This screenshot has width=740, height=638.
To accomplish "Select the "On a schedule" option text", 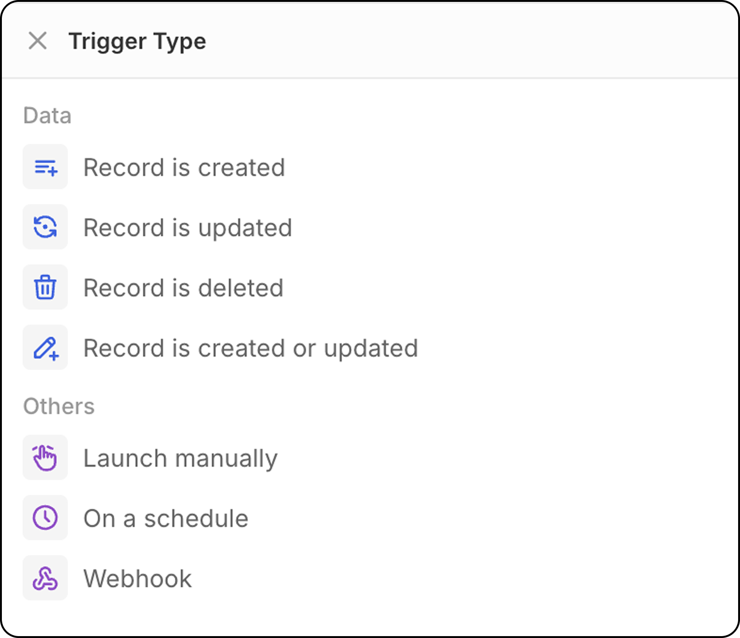I will click(166, 518).
